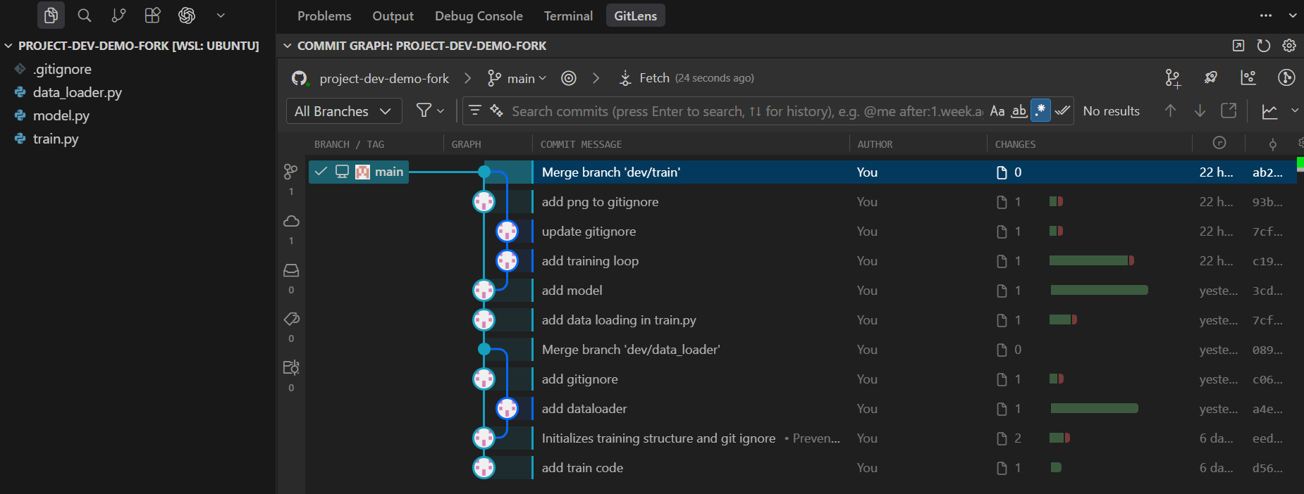Refresh the commit graph
The height and width of the screenshot is (494, 1304).
coord(1264,46)
